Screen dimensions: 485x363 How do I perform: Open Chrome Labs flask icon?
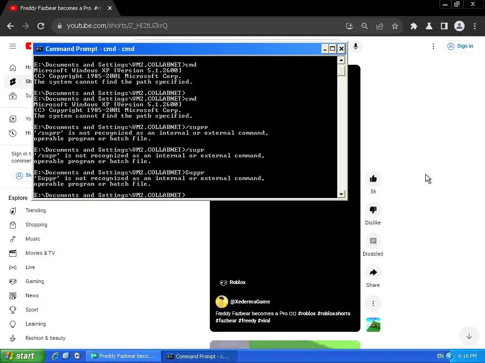tap(429, 26)
